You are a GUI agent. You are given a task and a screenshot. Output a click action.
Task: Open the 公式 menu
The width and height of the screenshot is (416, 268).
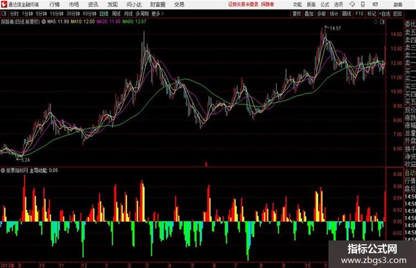click(x=325, y=4)
